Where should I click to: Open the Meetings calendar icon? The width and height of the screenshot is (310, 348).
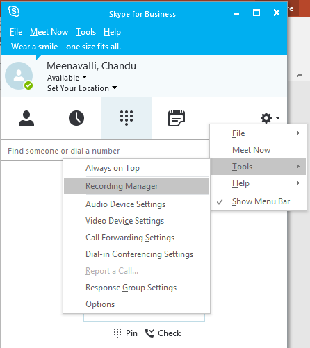pos(177,118)
